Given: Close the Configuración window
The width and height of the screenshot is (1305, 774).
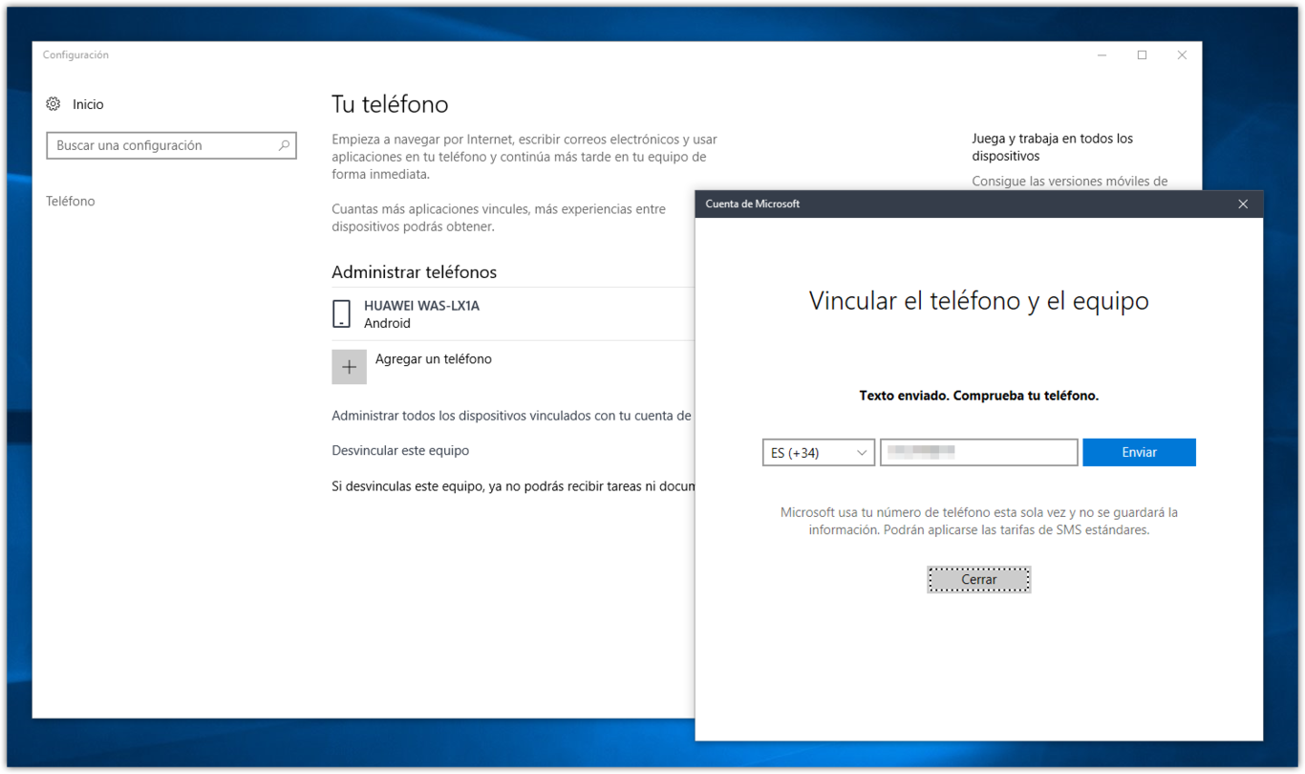Looking at the screenshot, I should [x=1182, y=55].
